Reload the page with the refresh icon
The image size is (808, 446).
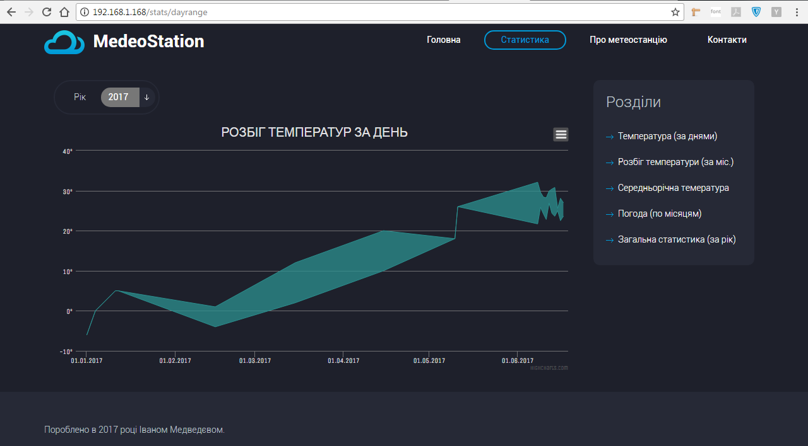pyautogui.click(x=47, y=12)
